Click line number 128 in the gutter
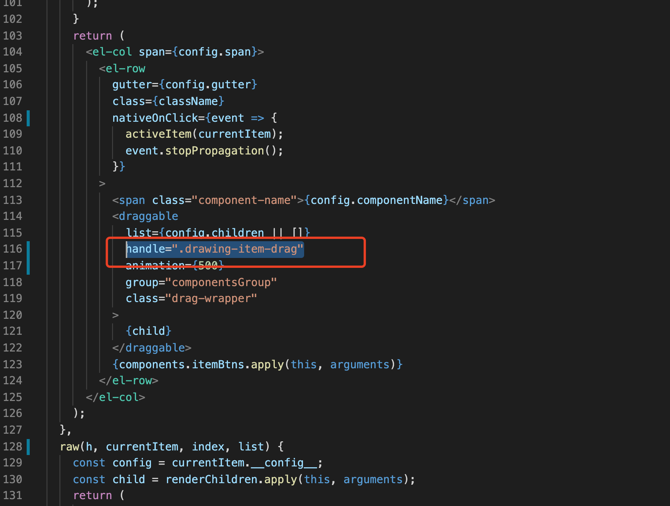The image size is (670, 506). point(13,446)
